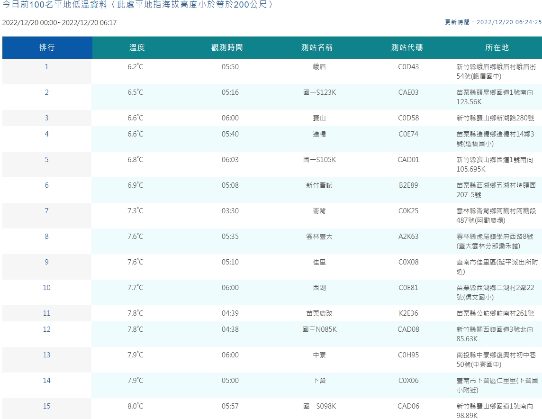Click address 新竹縣寶山鄉新湖路280號
Image resolution: width=542 pixels, height=419 pixels.
pyautogui.click(x=495, y=118)
